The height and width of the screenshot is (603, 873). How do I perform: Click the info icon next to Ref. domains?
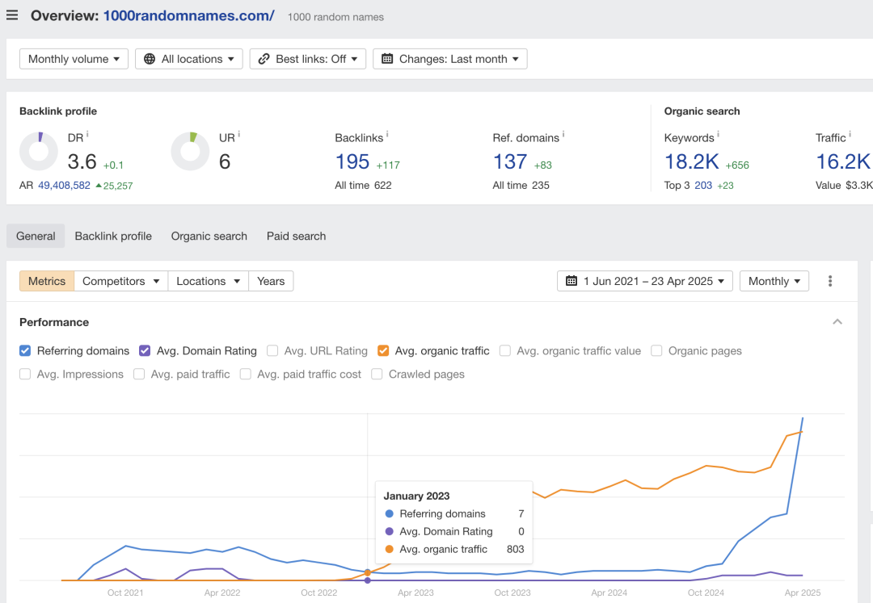tap(563, 135)
